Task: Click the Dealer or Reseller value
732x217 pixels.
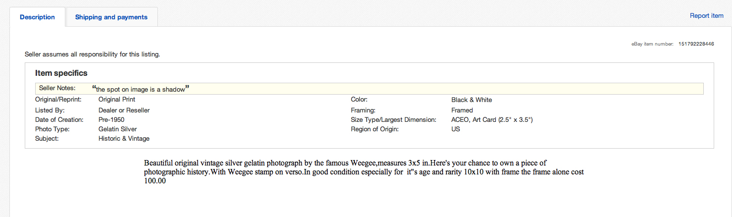Action: pyautogui.click(x=124, y=110)
